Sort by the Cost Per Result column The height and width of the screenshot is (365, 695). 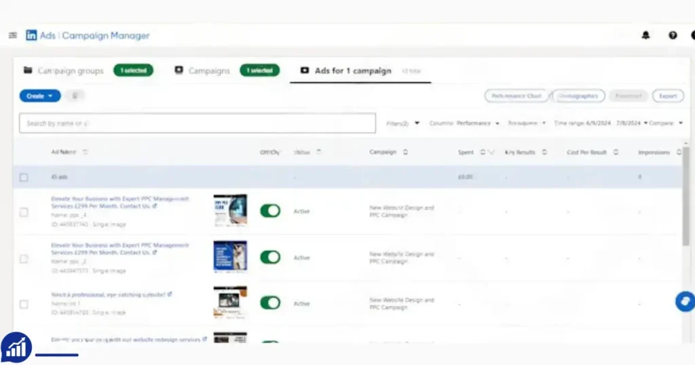tap(616, 152)
